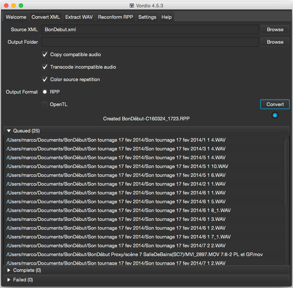Click the Convert button

coord(275,104)
